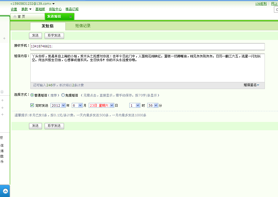Click the trash icon in left sidebar
Viewport: 278px width, 197px height.
(x=2, y=92)
